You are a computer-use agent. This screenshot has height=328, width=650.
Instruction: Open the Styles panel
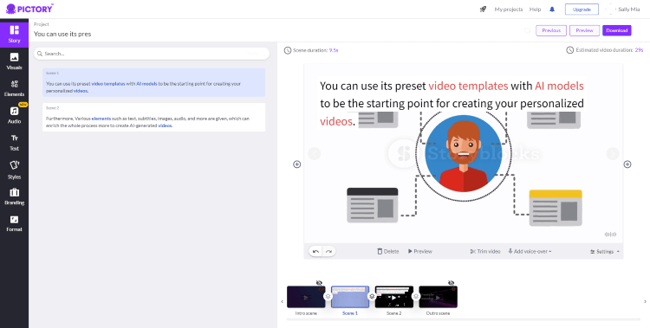click(14, 170)
